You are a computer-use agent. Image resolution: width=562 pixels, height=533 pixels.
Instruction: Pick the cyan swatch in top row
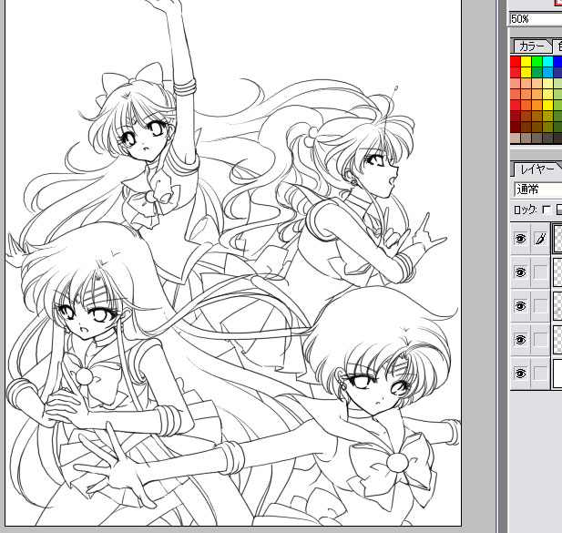point(547,61)
